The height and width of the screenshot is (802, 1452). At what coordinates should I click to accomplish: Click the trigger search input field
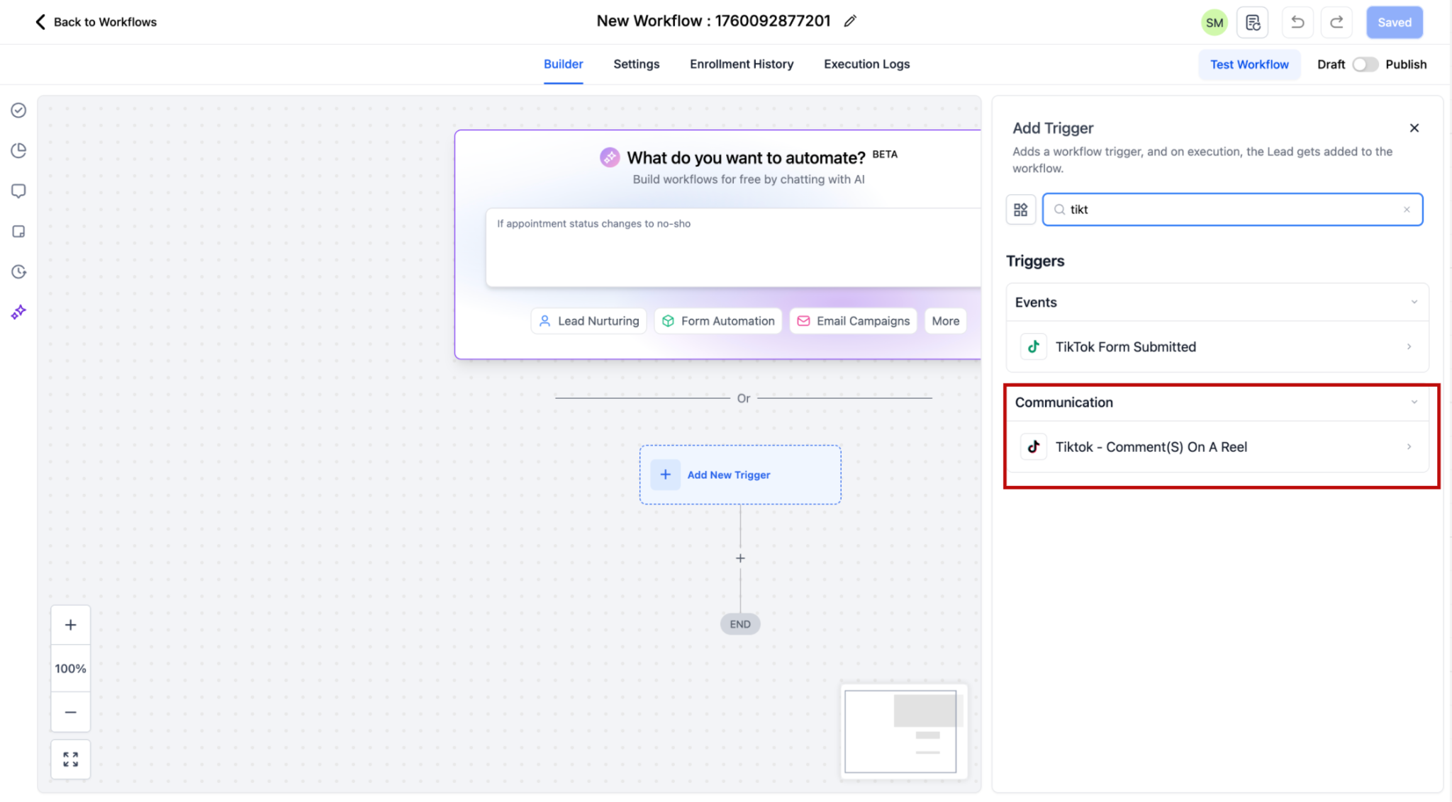1232,210
